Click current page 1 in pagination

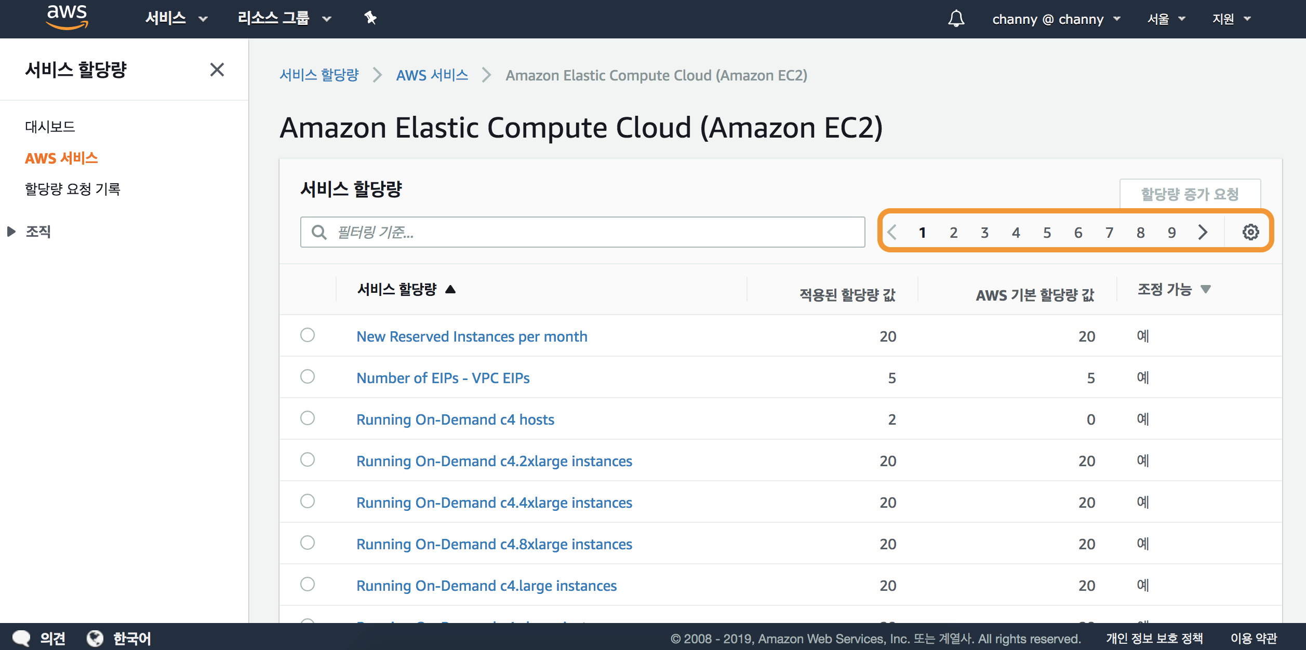click(922, 233)
